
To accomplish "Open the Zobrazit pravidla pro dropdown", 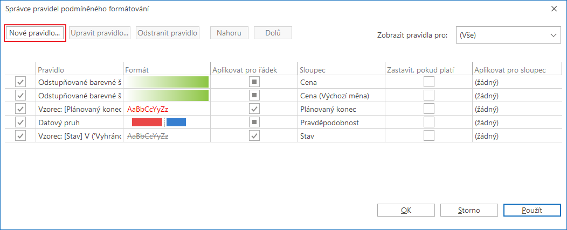I will tap(508, 35).
